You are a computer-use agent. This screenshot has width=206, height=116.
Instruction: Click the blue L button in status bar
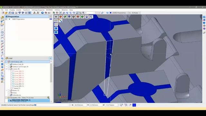click(134, 105)
